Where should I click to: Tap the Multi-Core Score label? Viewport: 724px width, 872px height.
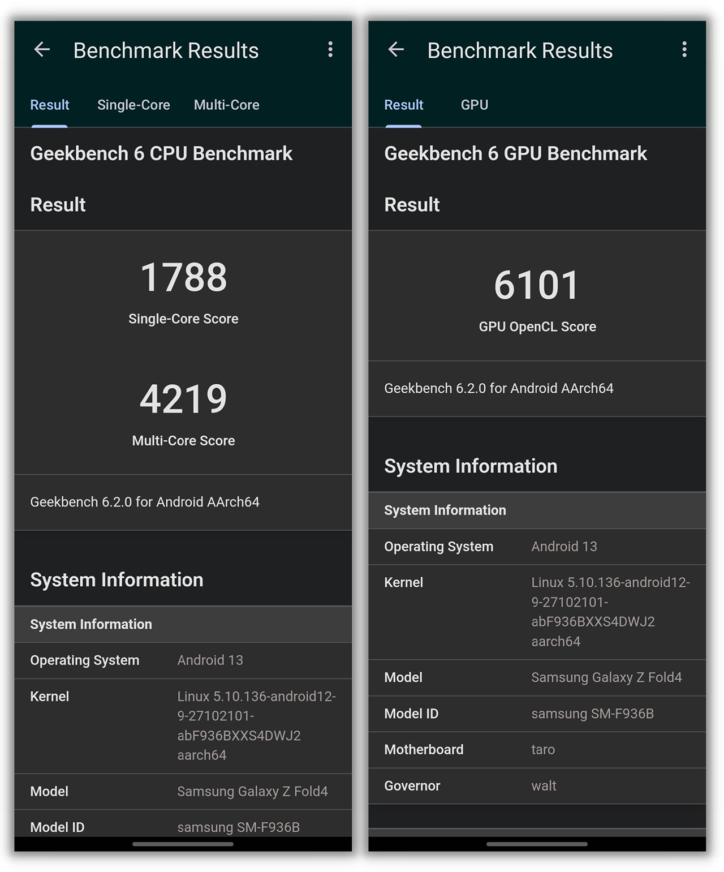coord(183,441)
